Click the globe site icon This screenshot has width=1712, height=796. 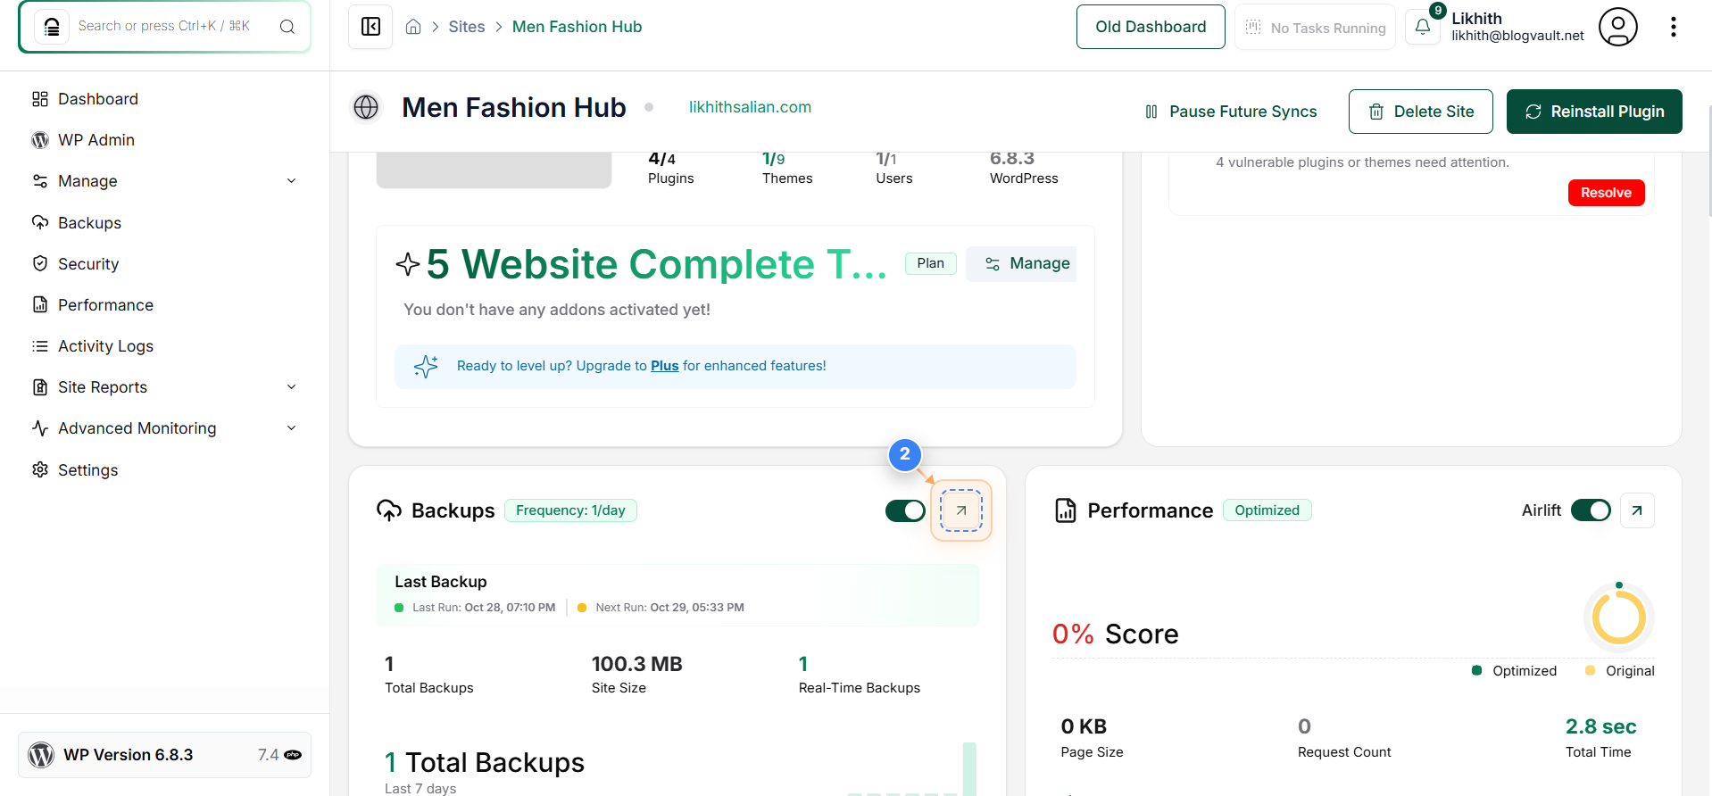366,107
